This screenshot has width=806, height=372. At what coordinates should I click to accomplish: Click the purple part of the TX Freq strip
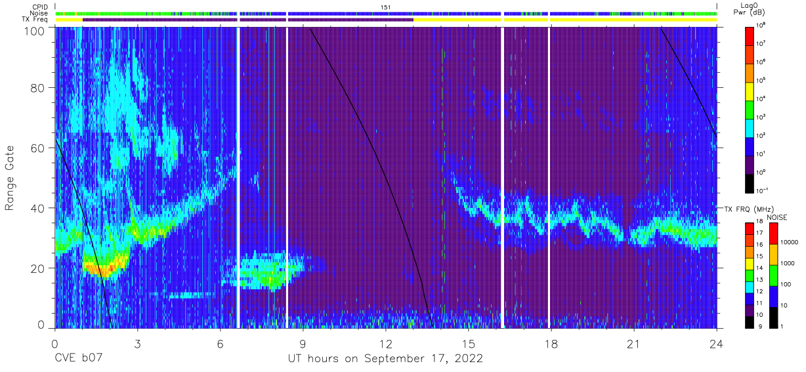click(248, 20)
